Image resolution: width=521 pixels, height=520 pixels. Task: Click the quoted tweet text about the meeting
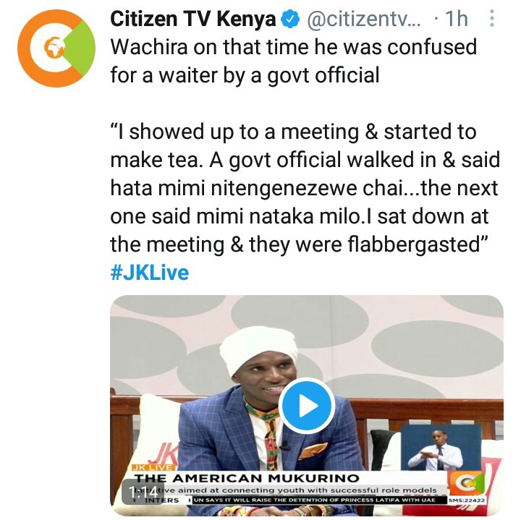point(305,188)
